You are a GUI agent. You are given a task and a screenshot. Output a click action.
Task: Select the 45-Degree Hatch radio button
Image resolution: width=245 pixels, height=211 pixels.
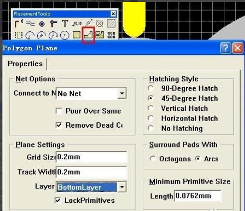pos(150,98)
